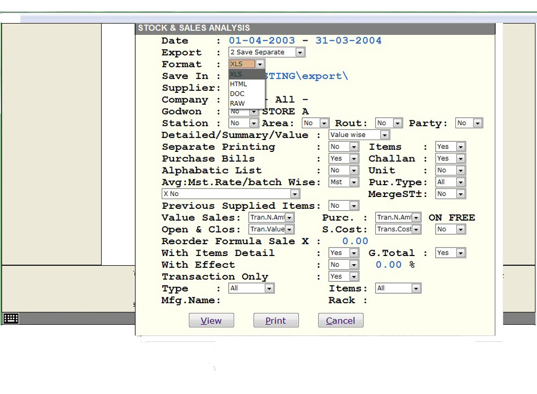The width and height of the screenshot is (537, 394).
Task: Open the Pur.Type dropdown
Action: tap(451, 182)
